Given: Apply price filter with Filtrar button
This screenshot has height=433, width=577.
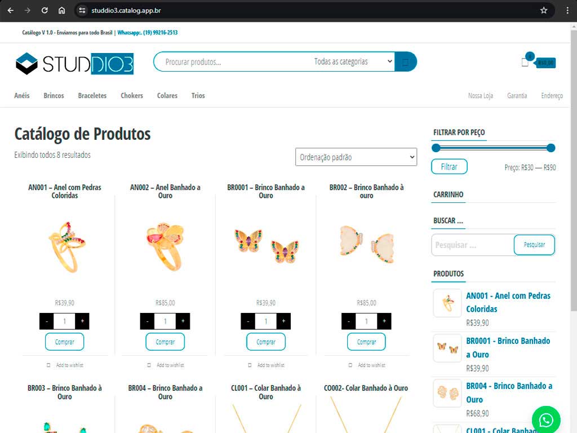Looking at the screenshot, I should point(449,167).
